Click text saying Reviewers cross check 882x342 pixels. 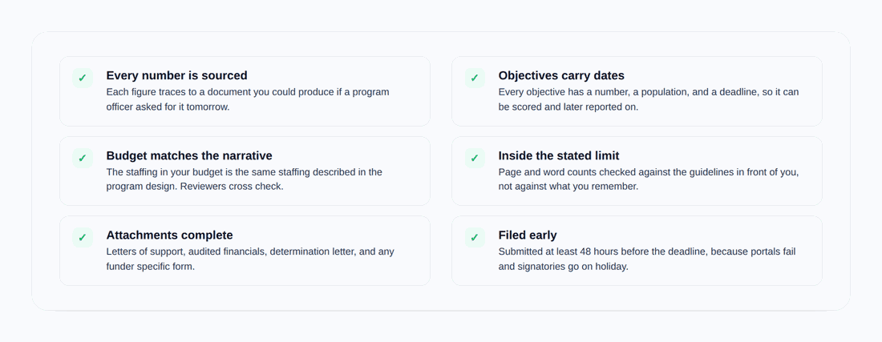point(233,187)
